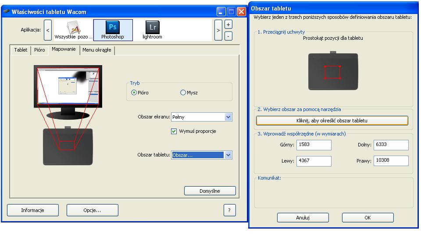Click the tablet preview image in Mapowanie tab
Viewport: 421px width, 236px height.
68,146
